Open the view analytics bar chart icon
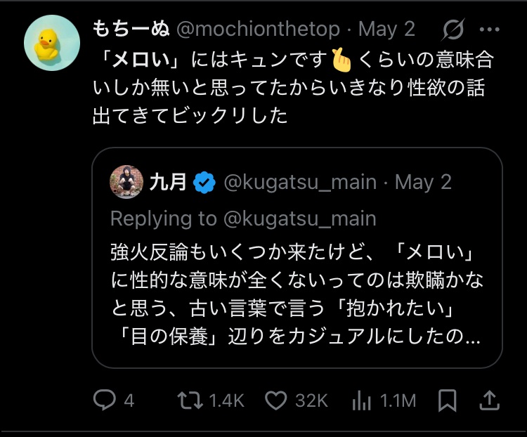Image resolution: width=527 pixels, height=437 pixels. [361, 400]
